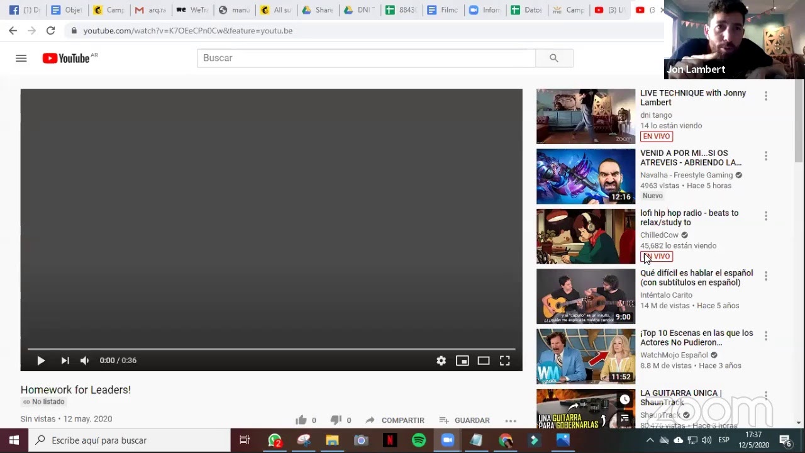Click ChilledCow channel name
This screenshot has width=805, height=453.
[659, 235]
